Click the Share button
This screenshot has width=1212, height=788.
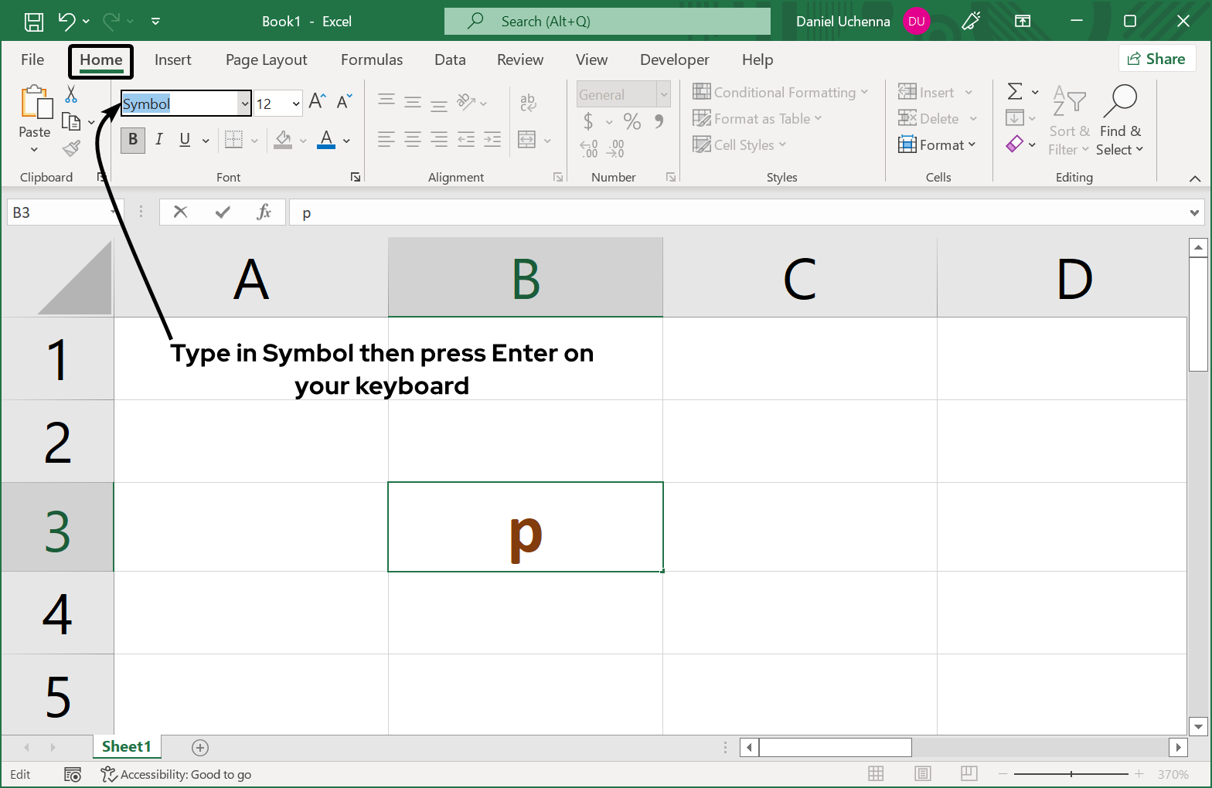tap(1156, 59)
